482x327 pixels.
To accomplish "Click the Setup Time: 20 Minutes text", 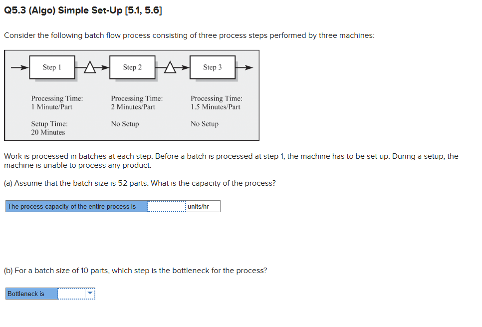I will (49, 128).
